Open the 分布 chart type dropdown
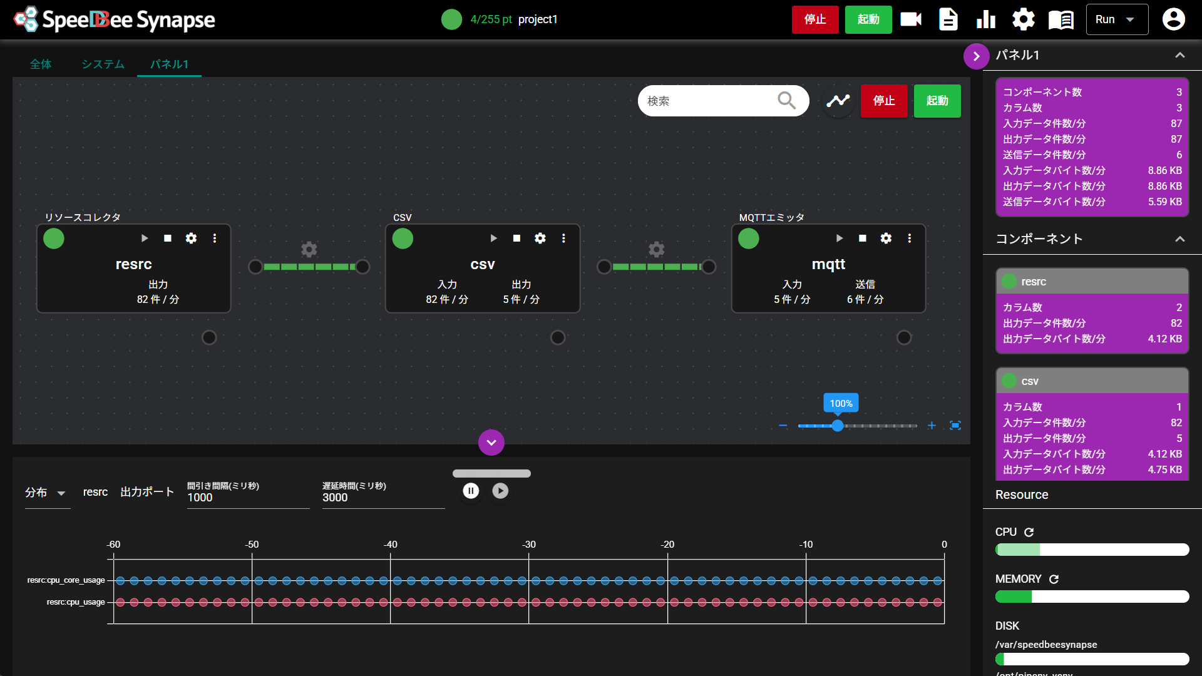 click(46, 493)
